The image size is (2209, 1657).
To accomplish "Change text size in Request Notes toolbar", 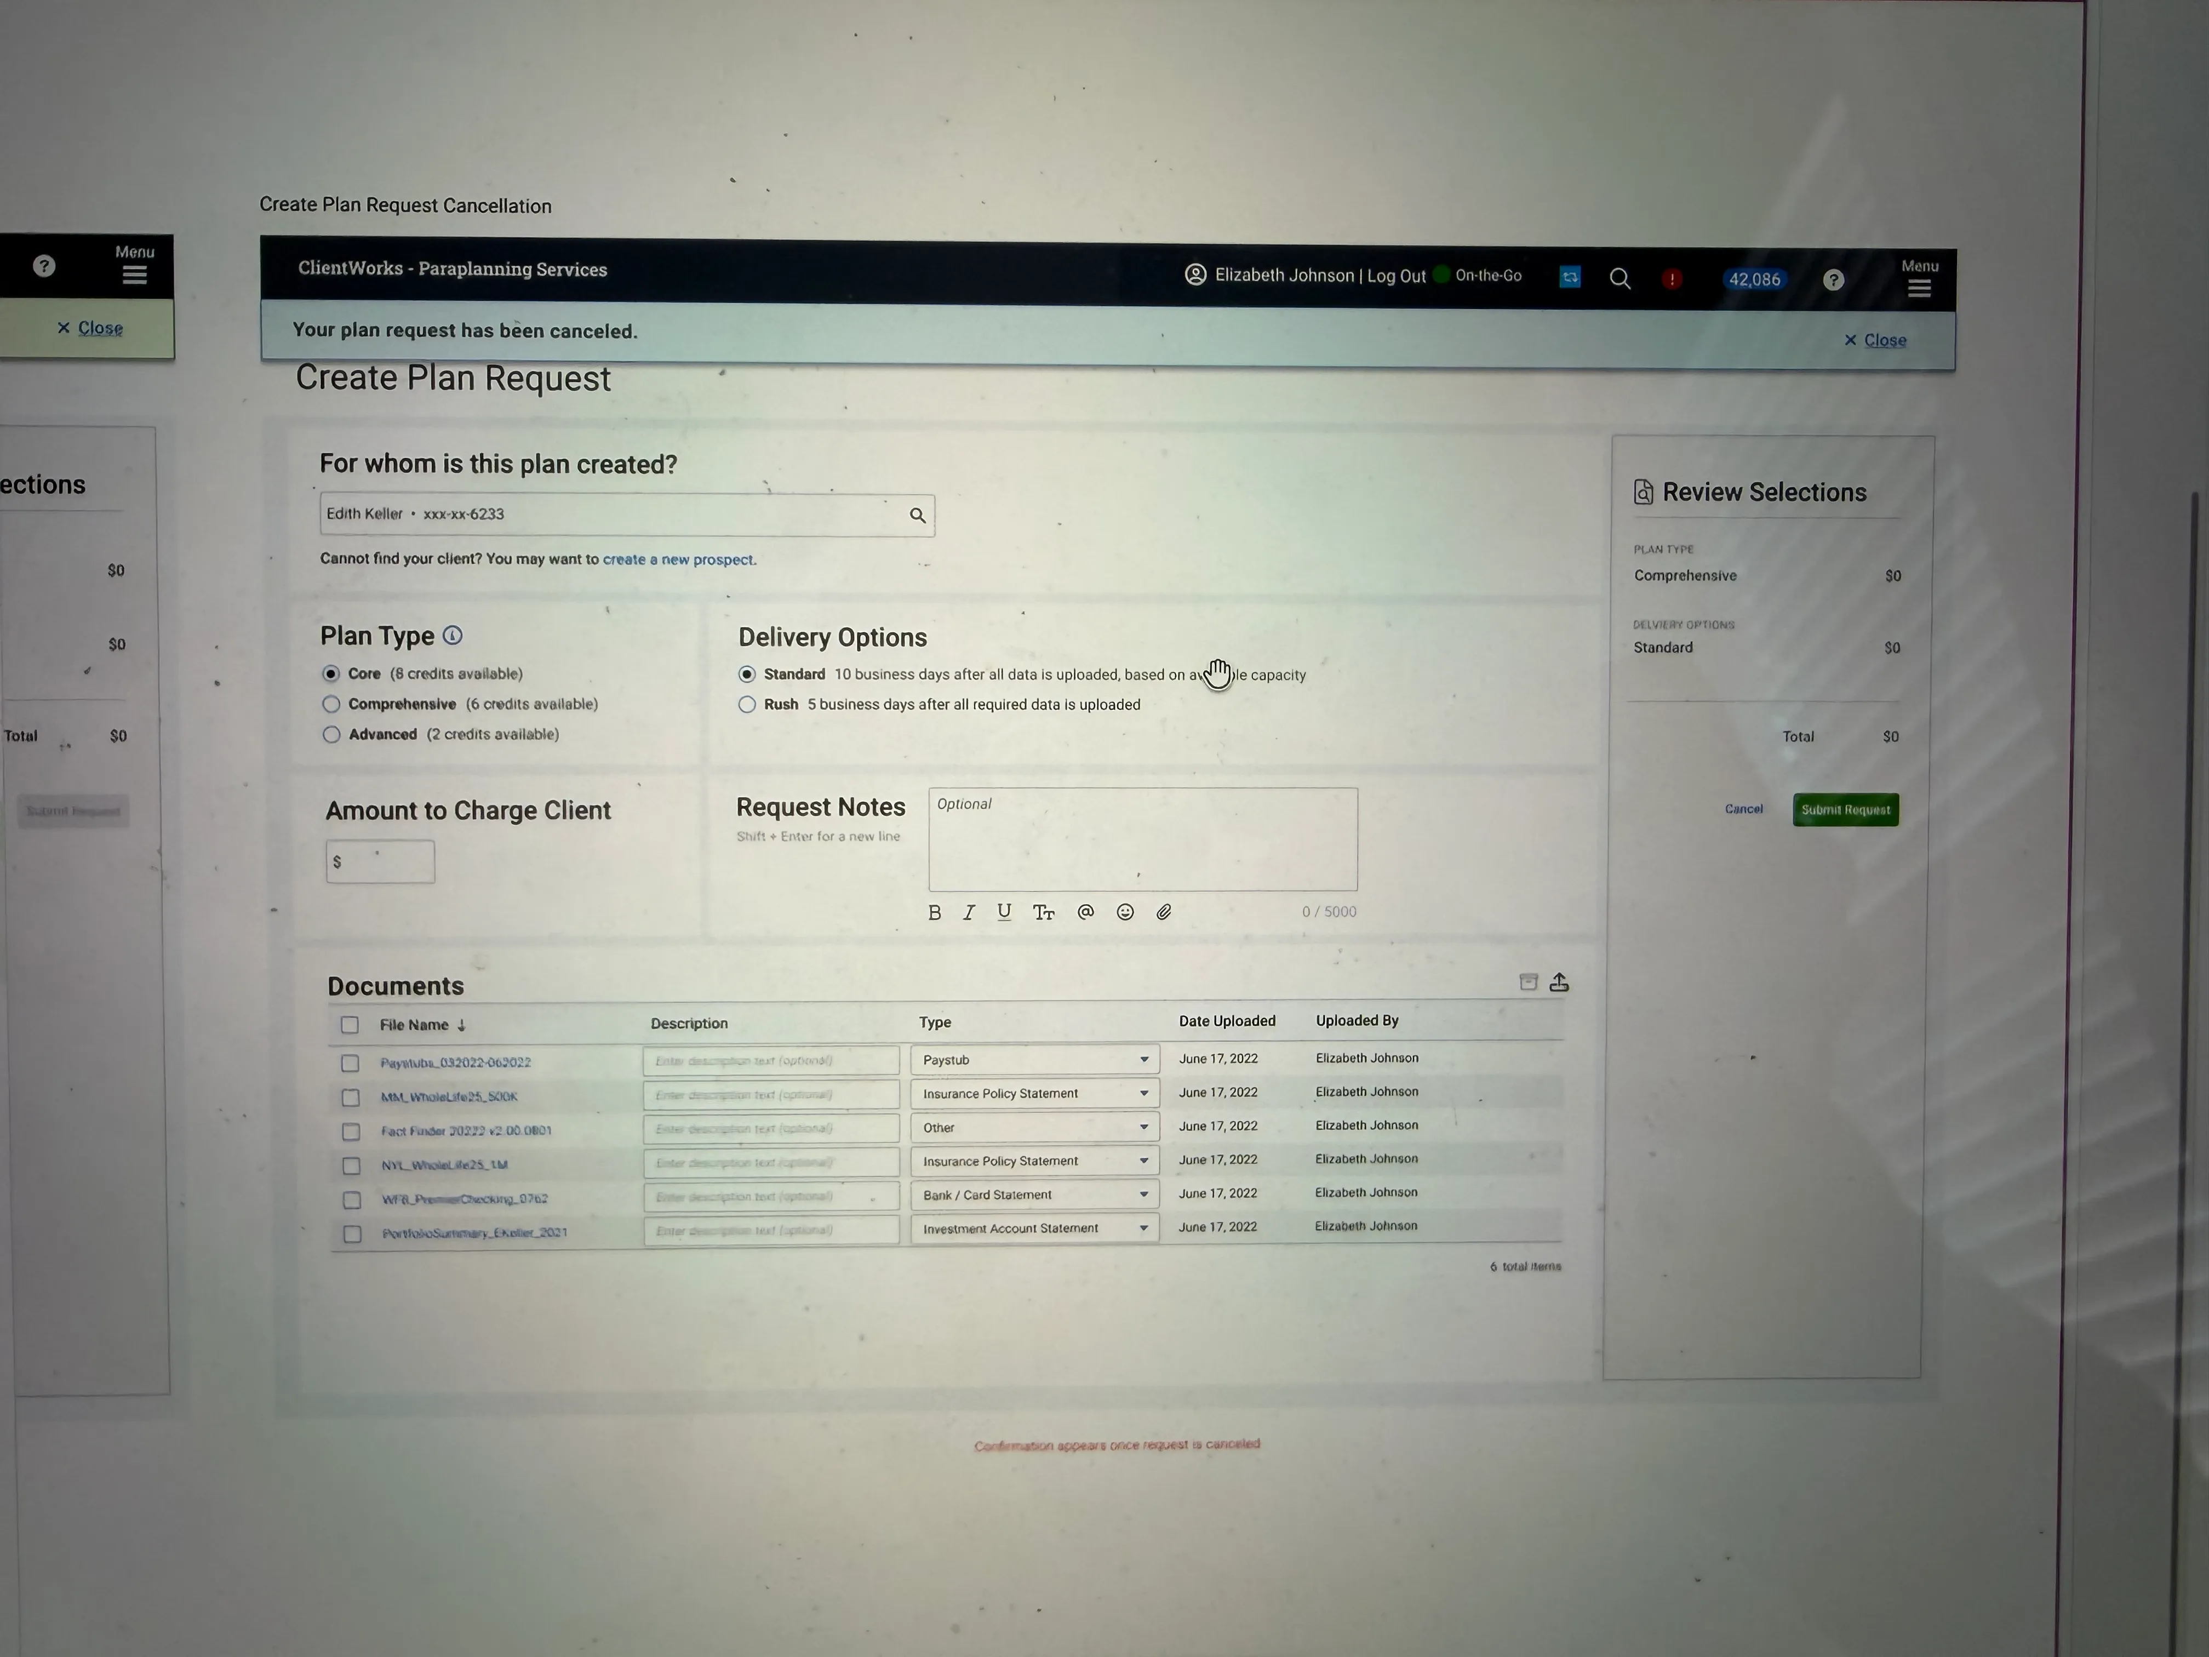I will (x=1044, y=912).
